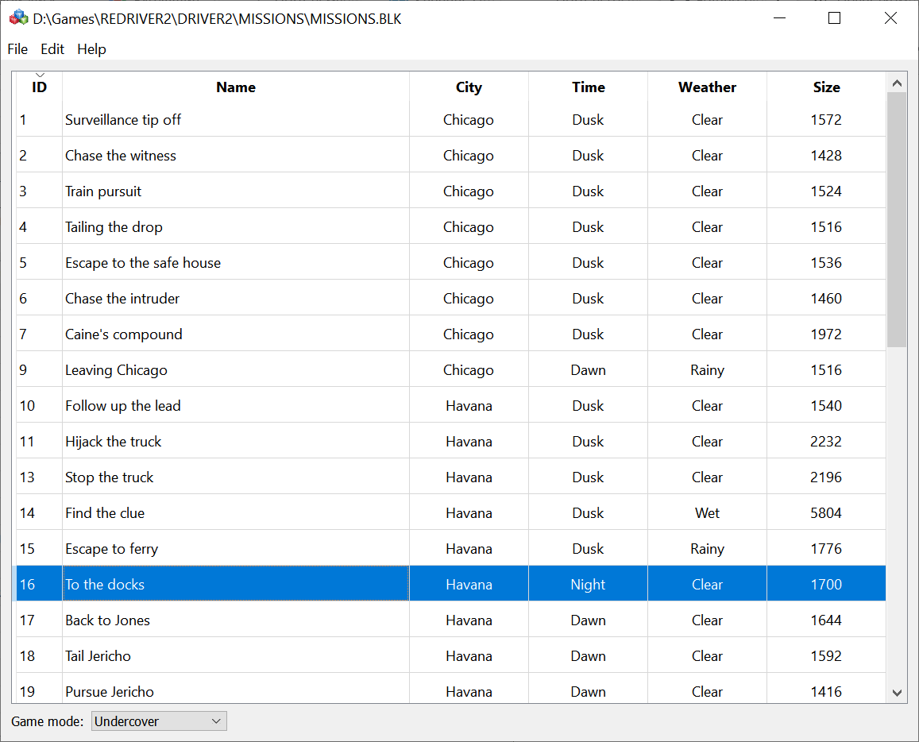Open the File menu
This screenshot has height=742, width=919.
click(17, 49)
